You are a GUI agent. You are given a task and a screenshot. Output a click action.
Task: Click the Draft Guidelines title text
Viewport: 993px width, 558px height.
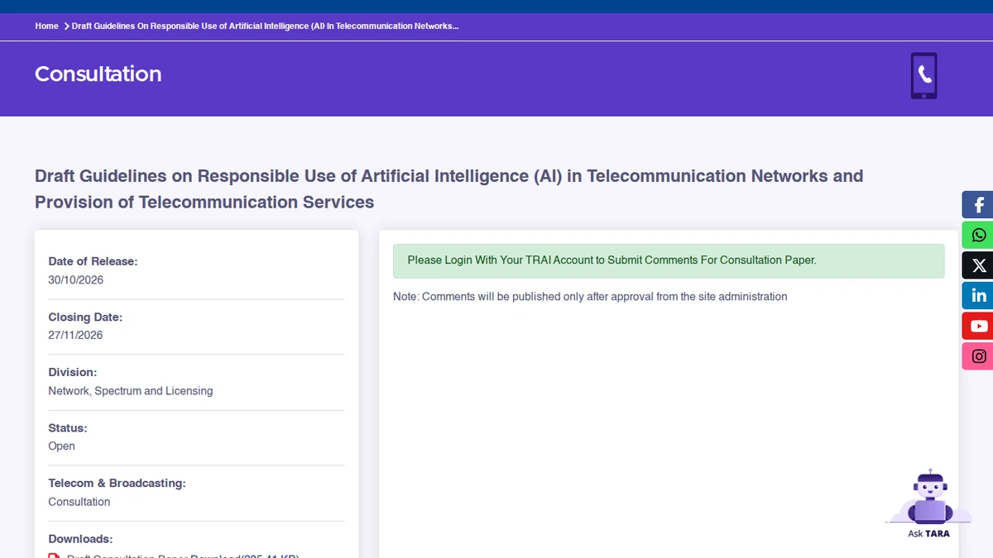[449, 188]
